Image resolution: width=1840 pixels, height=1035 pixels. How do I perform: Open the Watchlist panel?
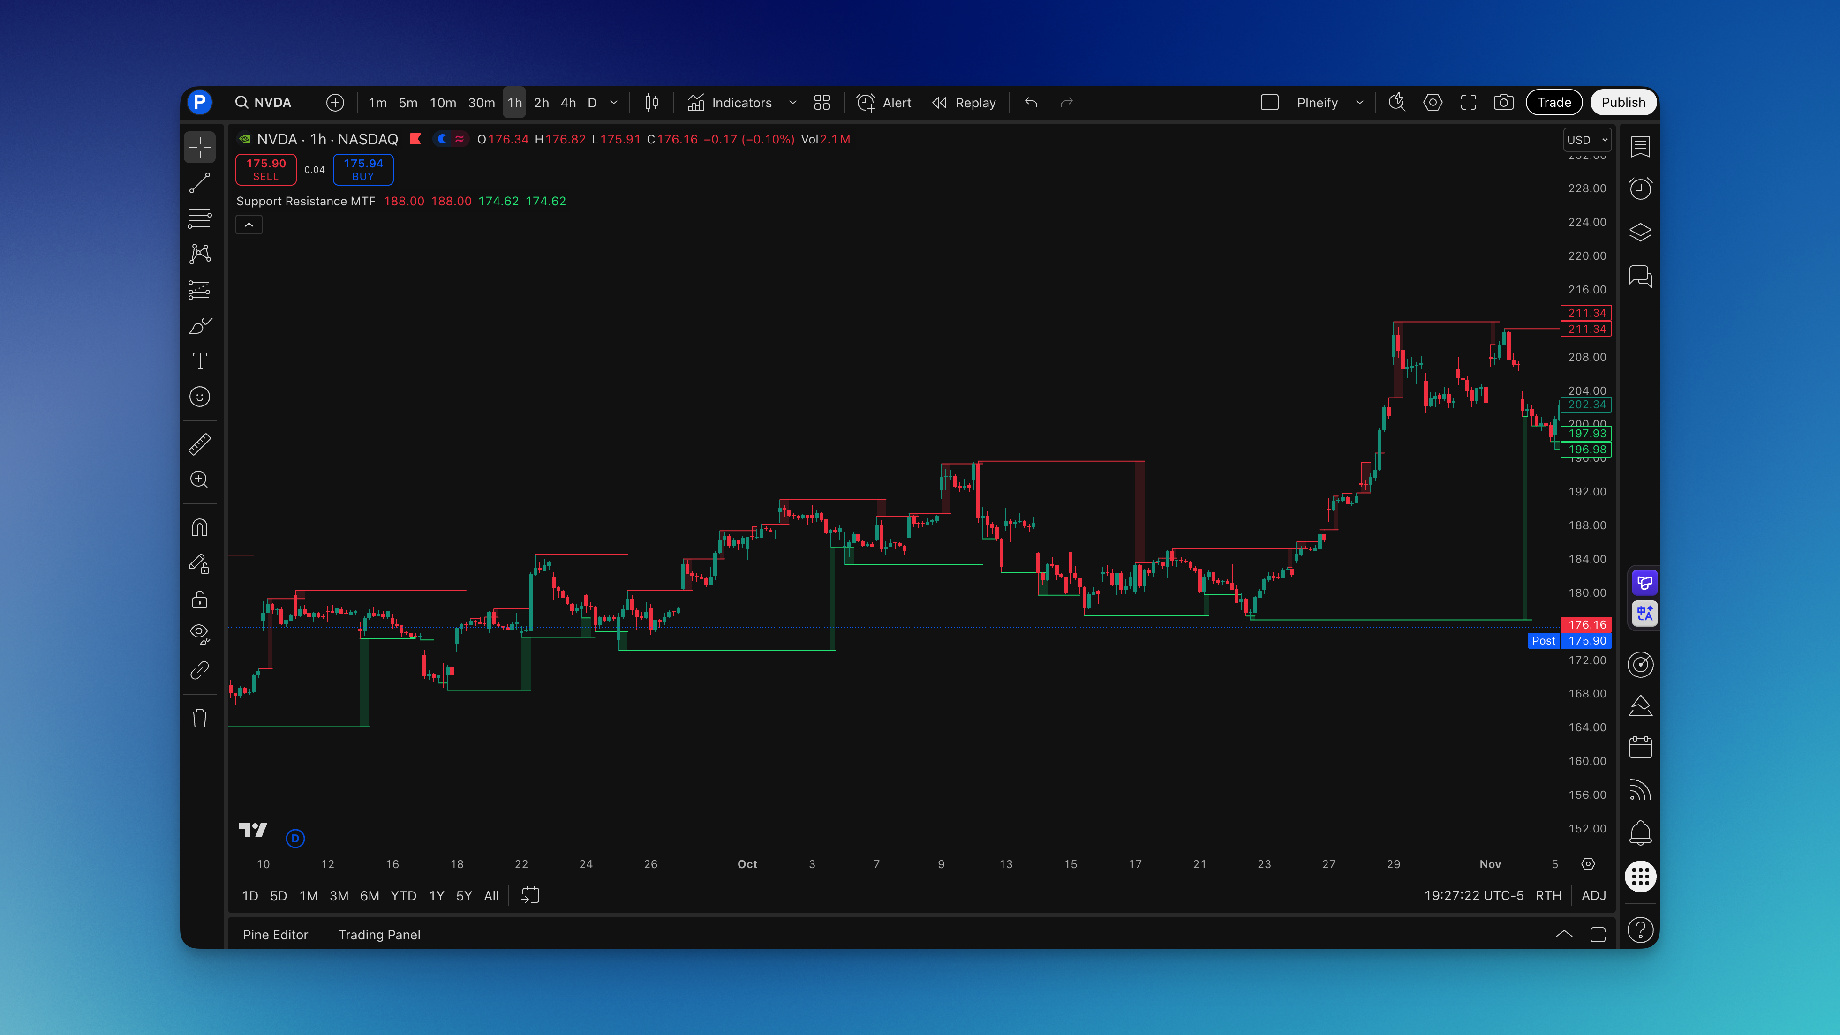pyautogui.click(x=1641, y=146)
